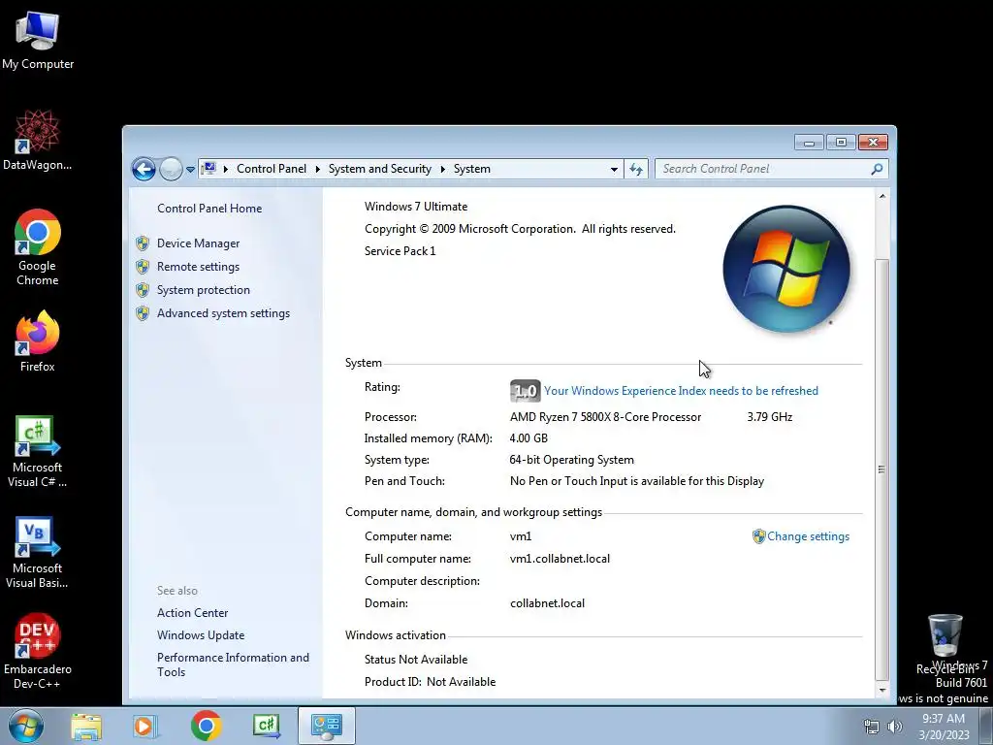This screenshot has width=993, height=745.
Task: Click the shield icon beside Device Manager
Action: pyautogui.click(x=143, y=243)
